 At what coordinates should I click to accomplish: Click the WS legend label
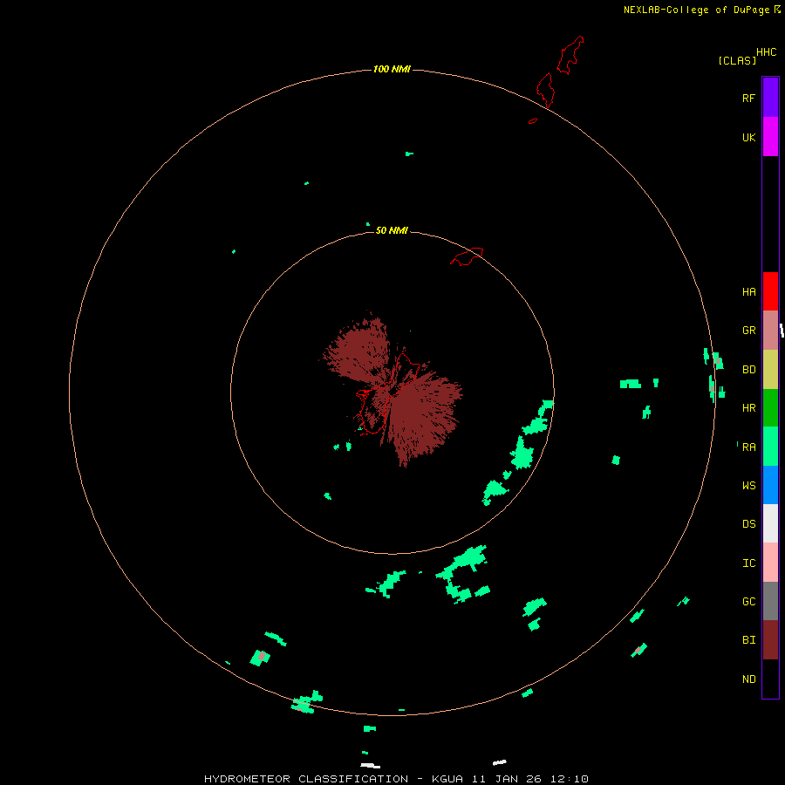tap(748, 486)
